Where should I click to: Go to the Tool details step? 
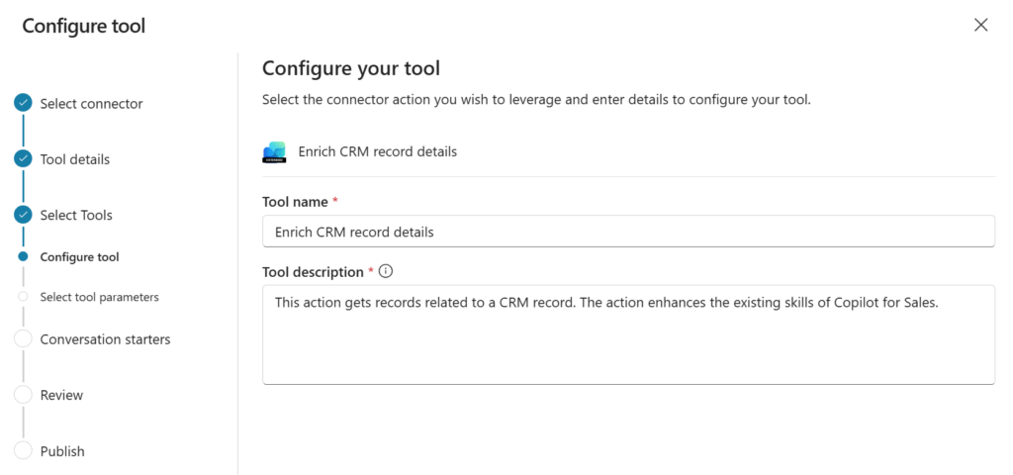point(75,159)
